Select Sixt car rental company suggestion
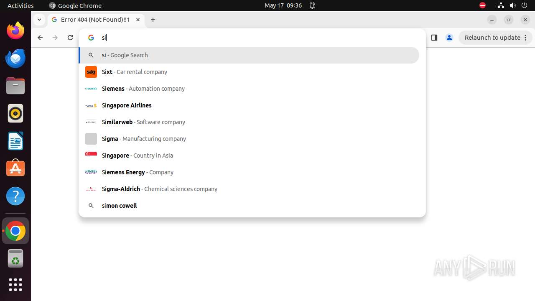The width and height of the screenshot is (535, 301). (249, 72)
